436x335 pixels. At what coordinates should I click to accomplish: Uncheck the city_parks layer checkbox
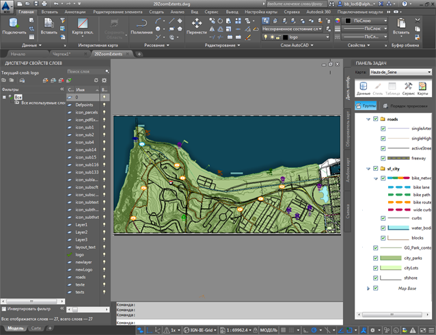click(x=375, y=258)
